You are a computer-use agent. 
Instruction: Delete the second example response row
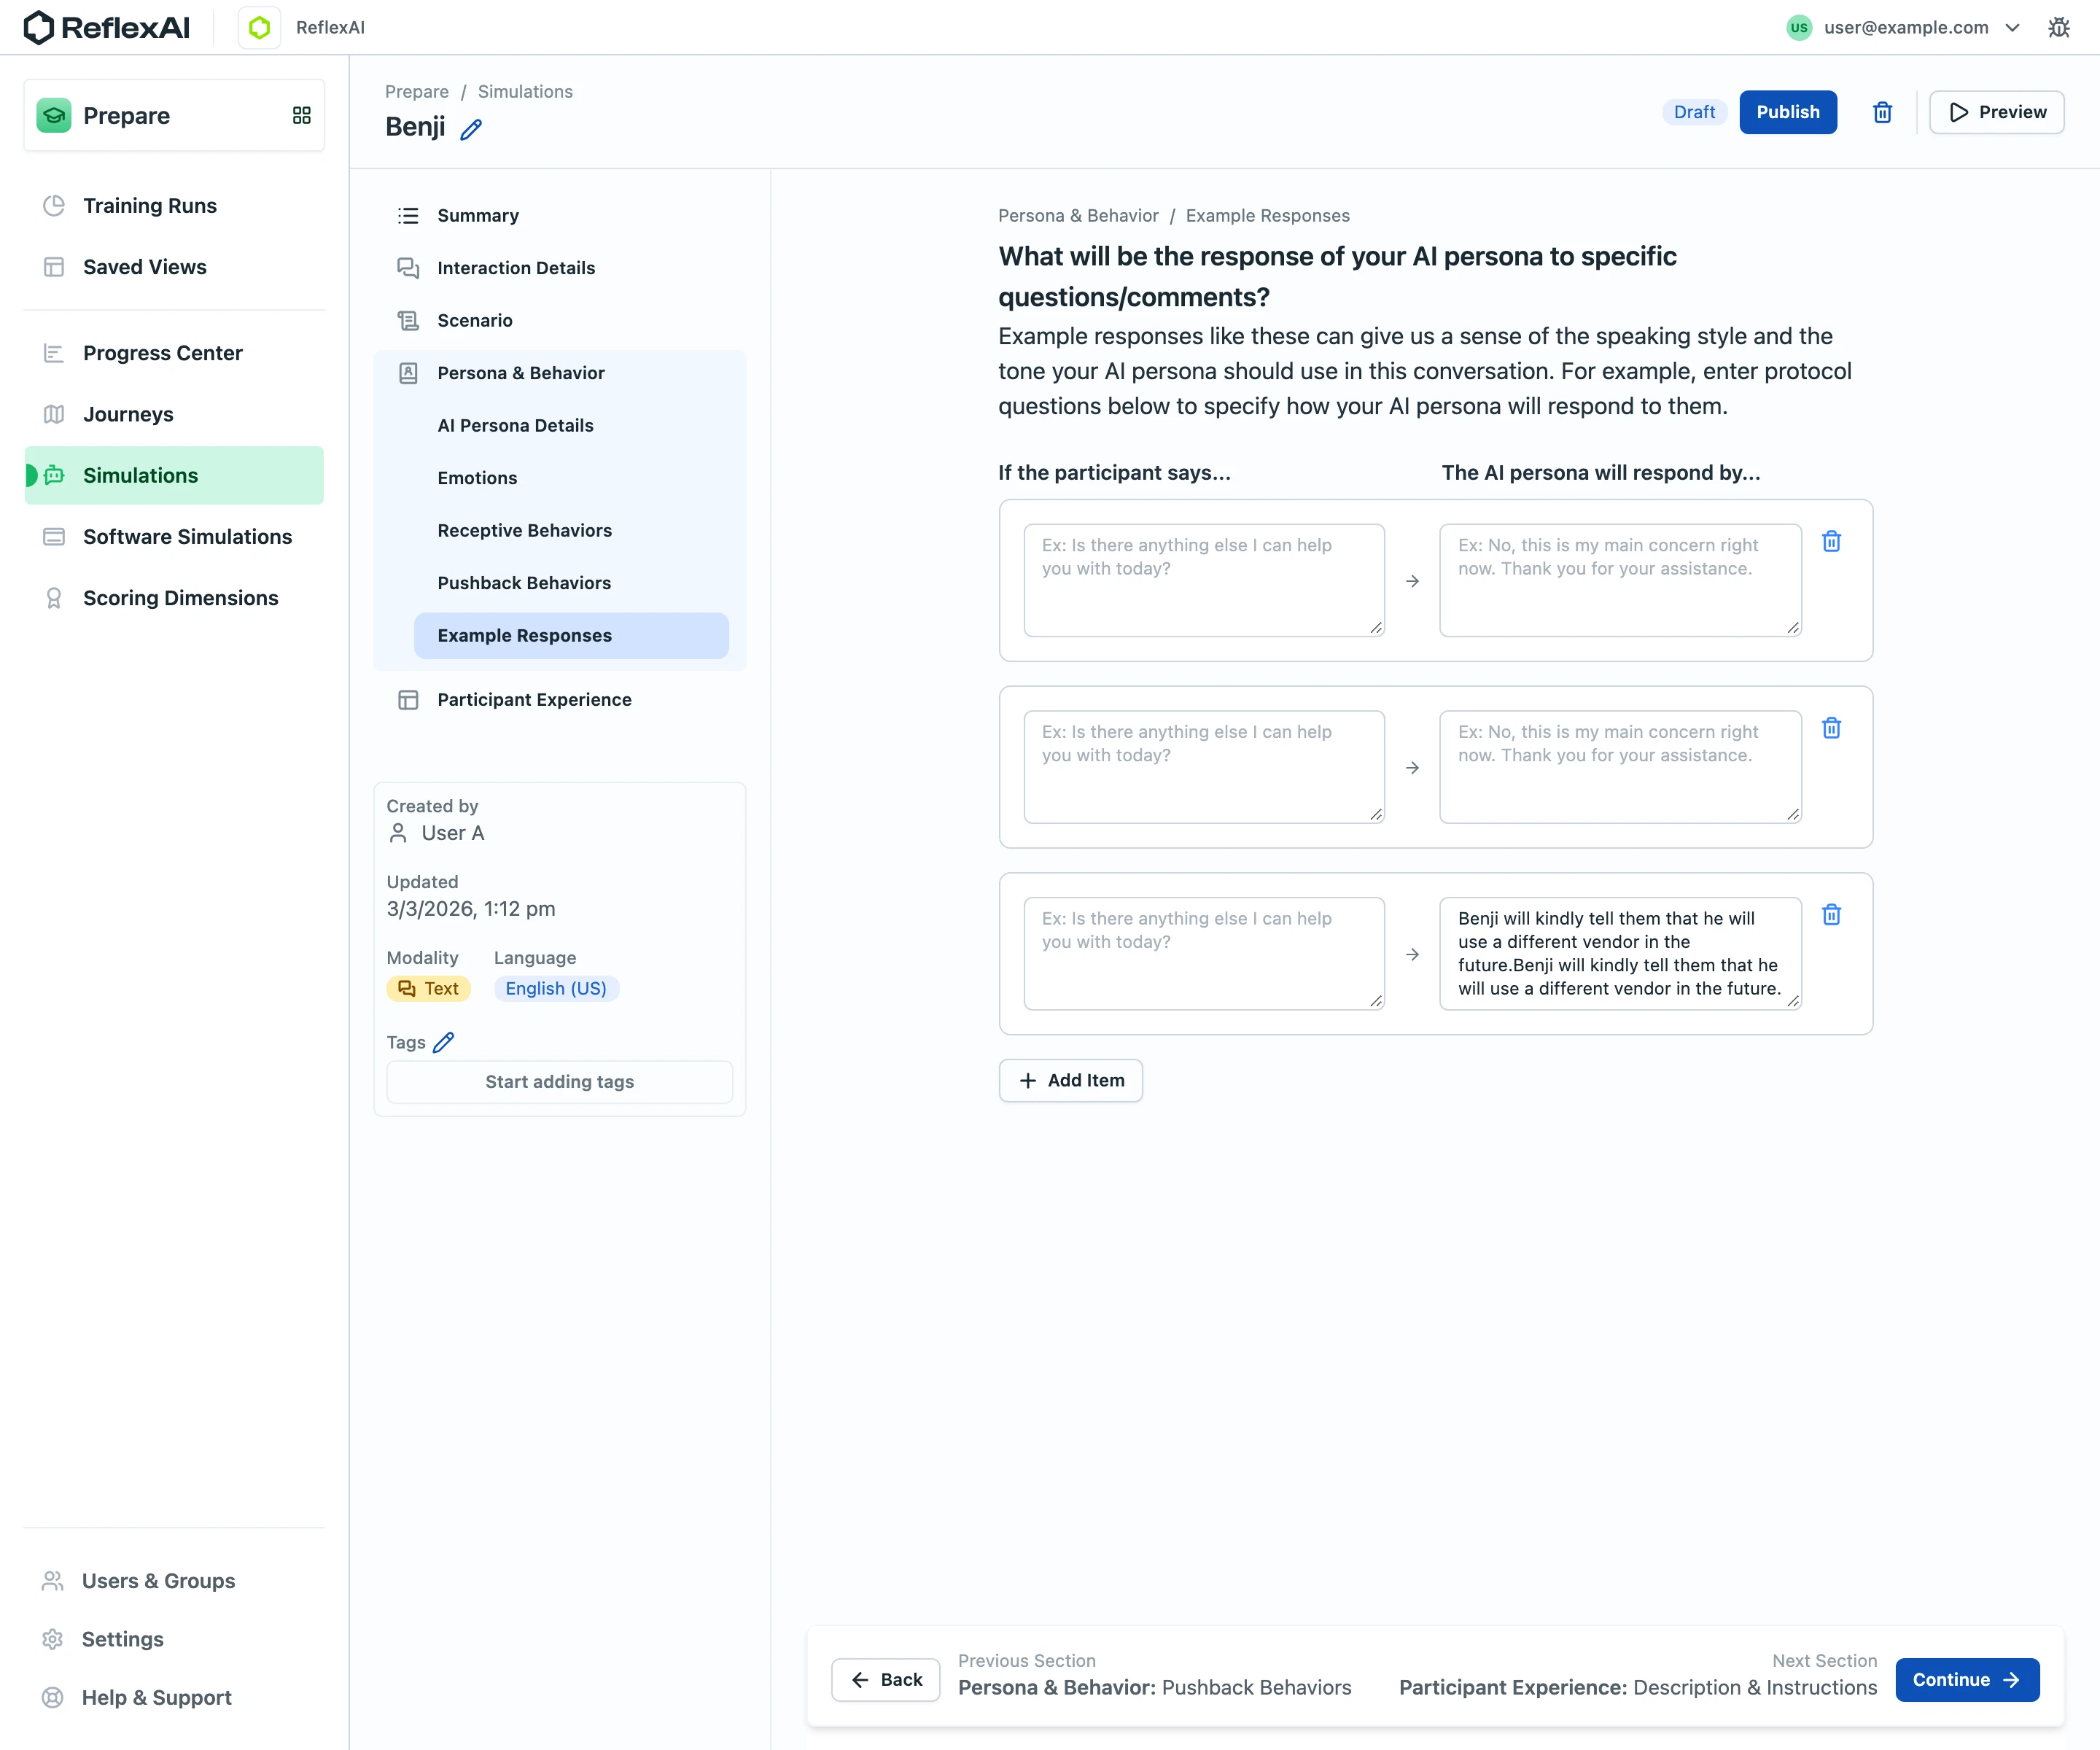[1831, 728]
